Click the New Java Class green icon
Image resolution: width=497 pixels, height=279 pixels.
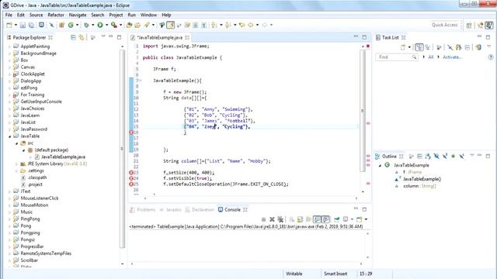click(x=71, y=25)
